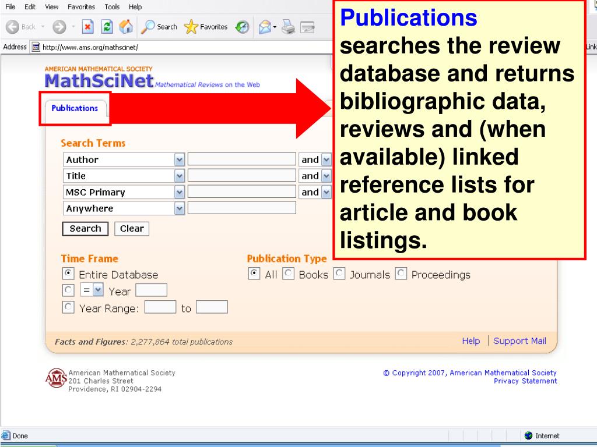This screenshot has width=597, height=447.
Task: Click the Year Range end input box
Action: pyautogui.click(x=212, y=307)
